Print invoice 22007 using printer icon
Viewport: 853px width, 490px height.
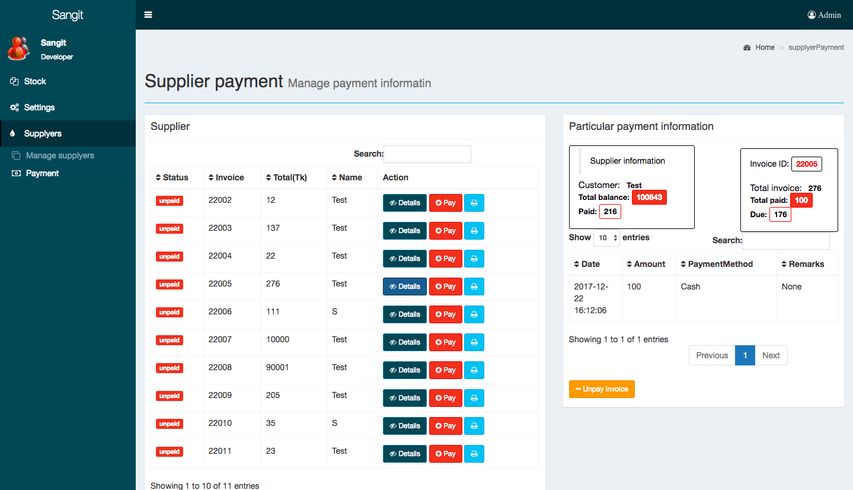coord(474,342)
